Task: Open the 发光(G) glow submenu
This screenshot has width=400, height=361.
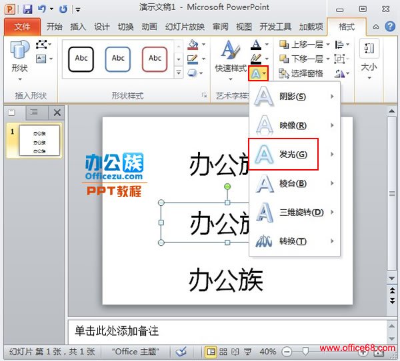Action: [x=295, y=155]
